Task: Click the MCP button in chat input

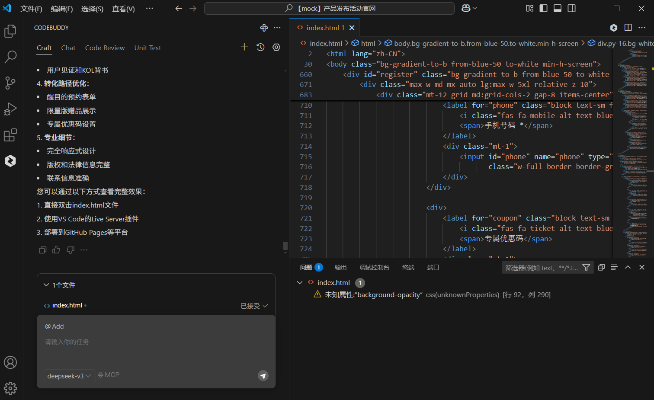Action: coord(109,375)
